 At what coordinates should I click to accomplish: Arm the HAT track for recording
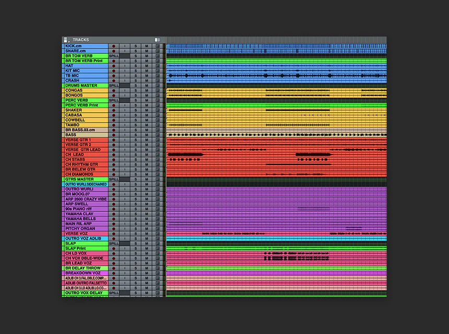click(114, 66)
